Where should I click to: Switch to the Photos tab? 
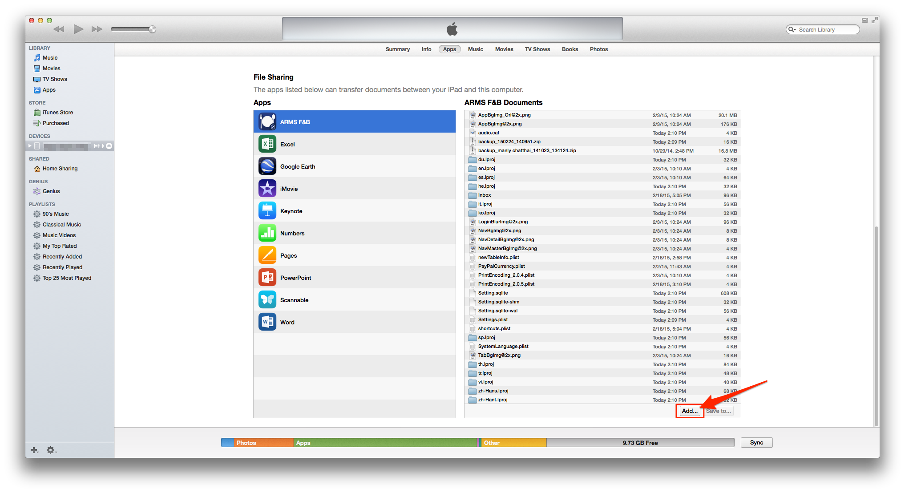pyautogui.click(x=598, y=49)
